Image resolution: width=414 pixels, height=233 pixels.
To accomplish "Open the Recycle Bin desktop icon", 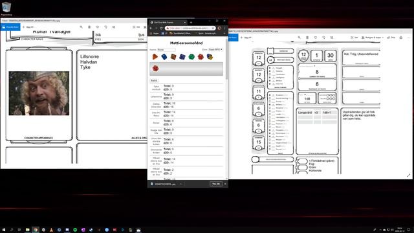I will (6, 8).
